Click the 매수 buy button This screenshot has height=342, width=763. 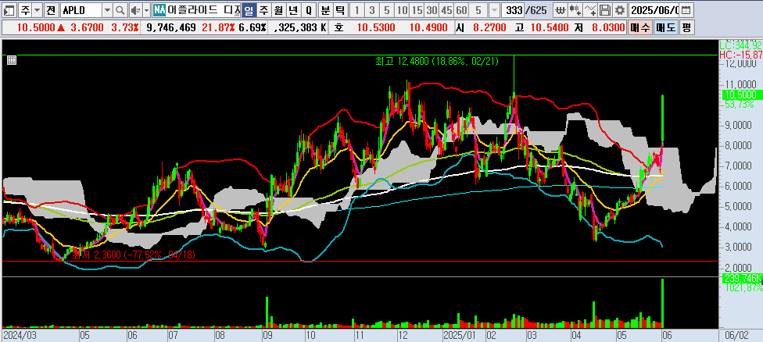pyautogui.click(x=639, y=27)
